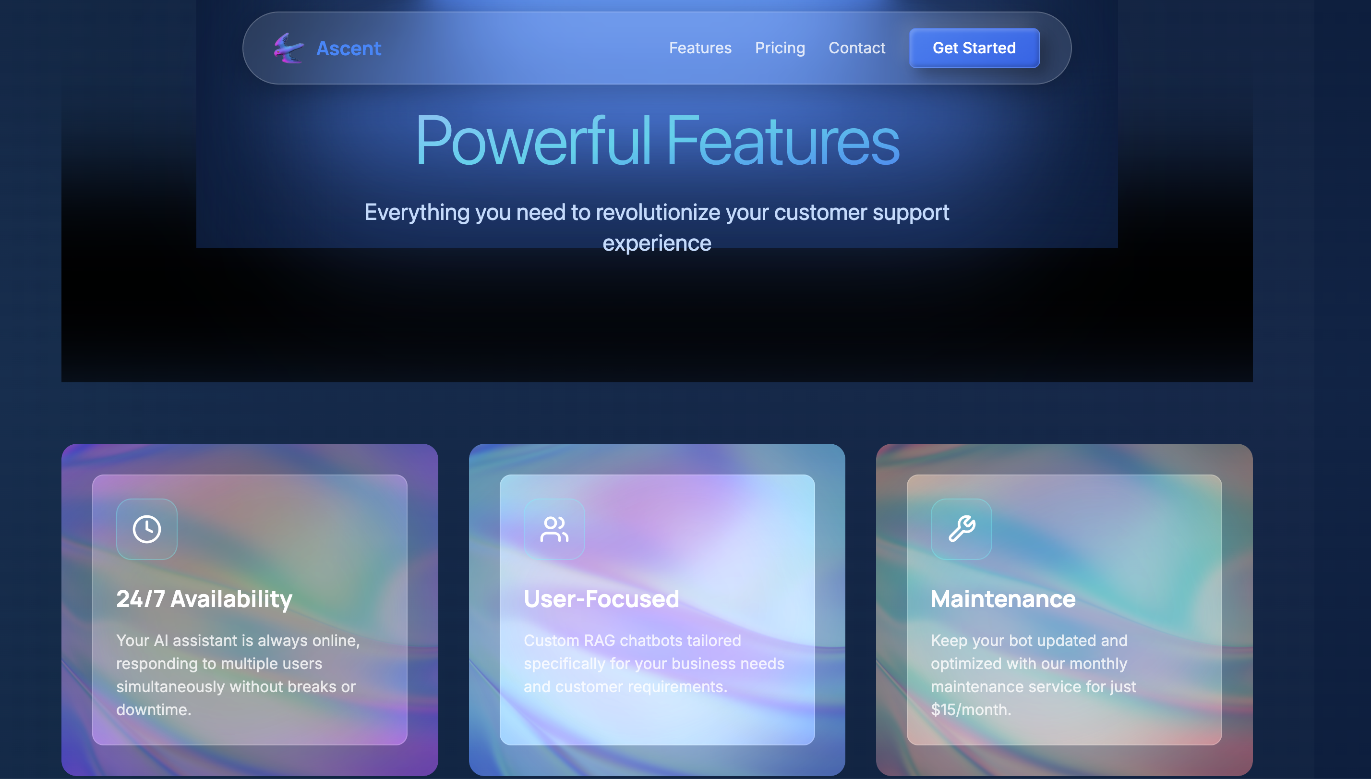Viewport: 1371px width, 779px height.
Task: Click the revolutionize customer support subtitle
Action: (657, 213)
